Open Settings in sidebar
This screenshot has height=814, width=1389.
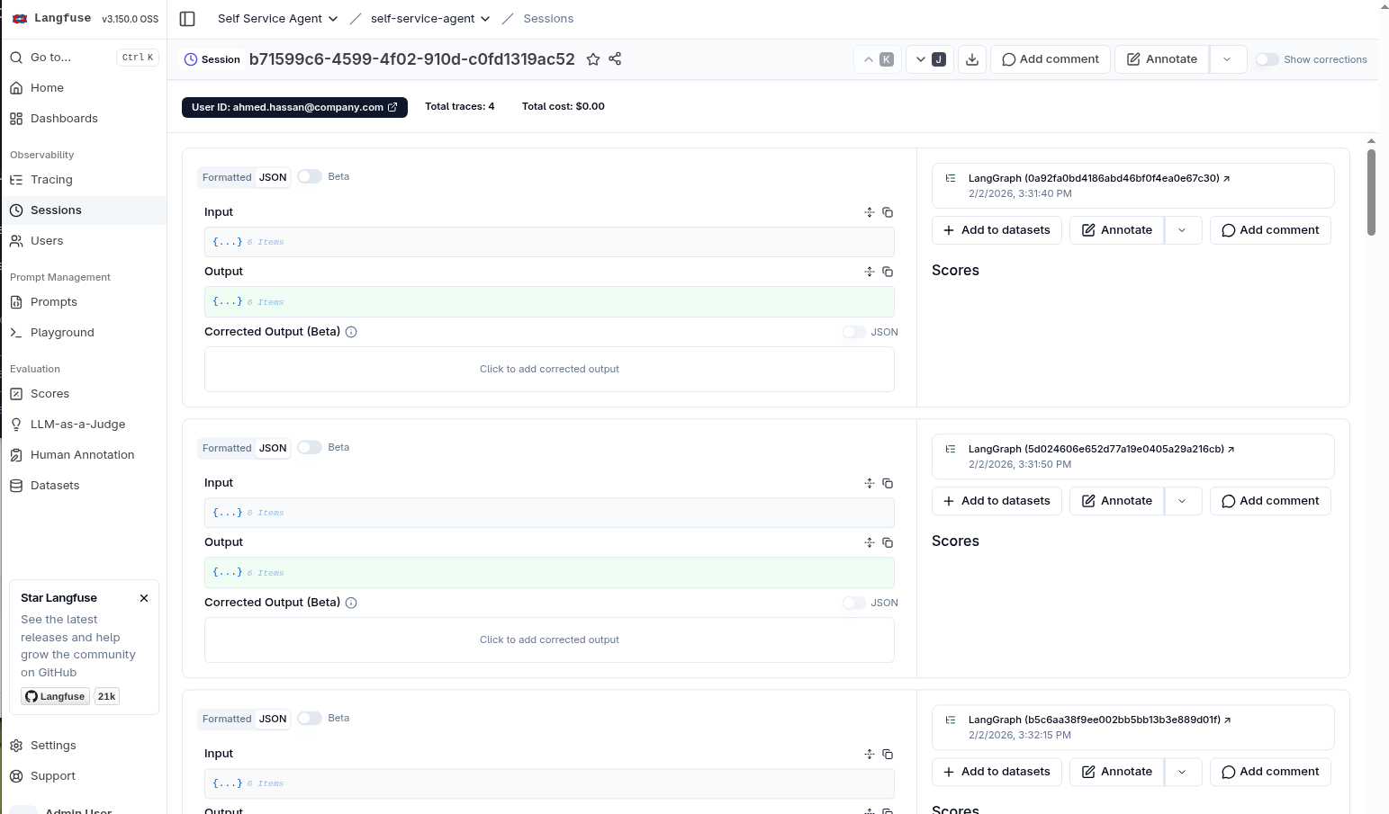coord(84,746)
